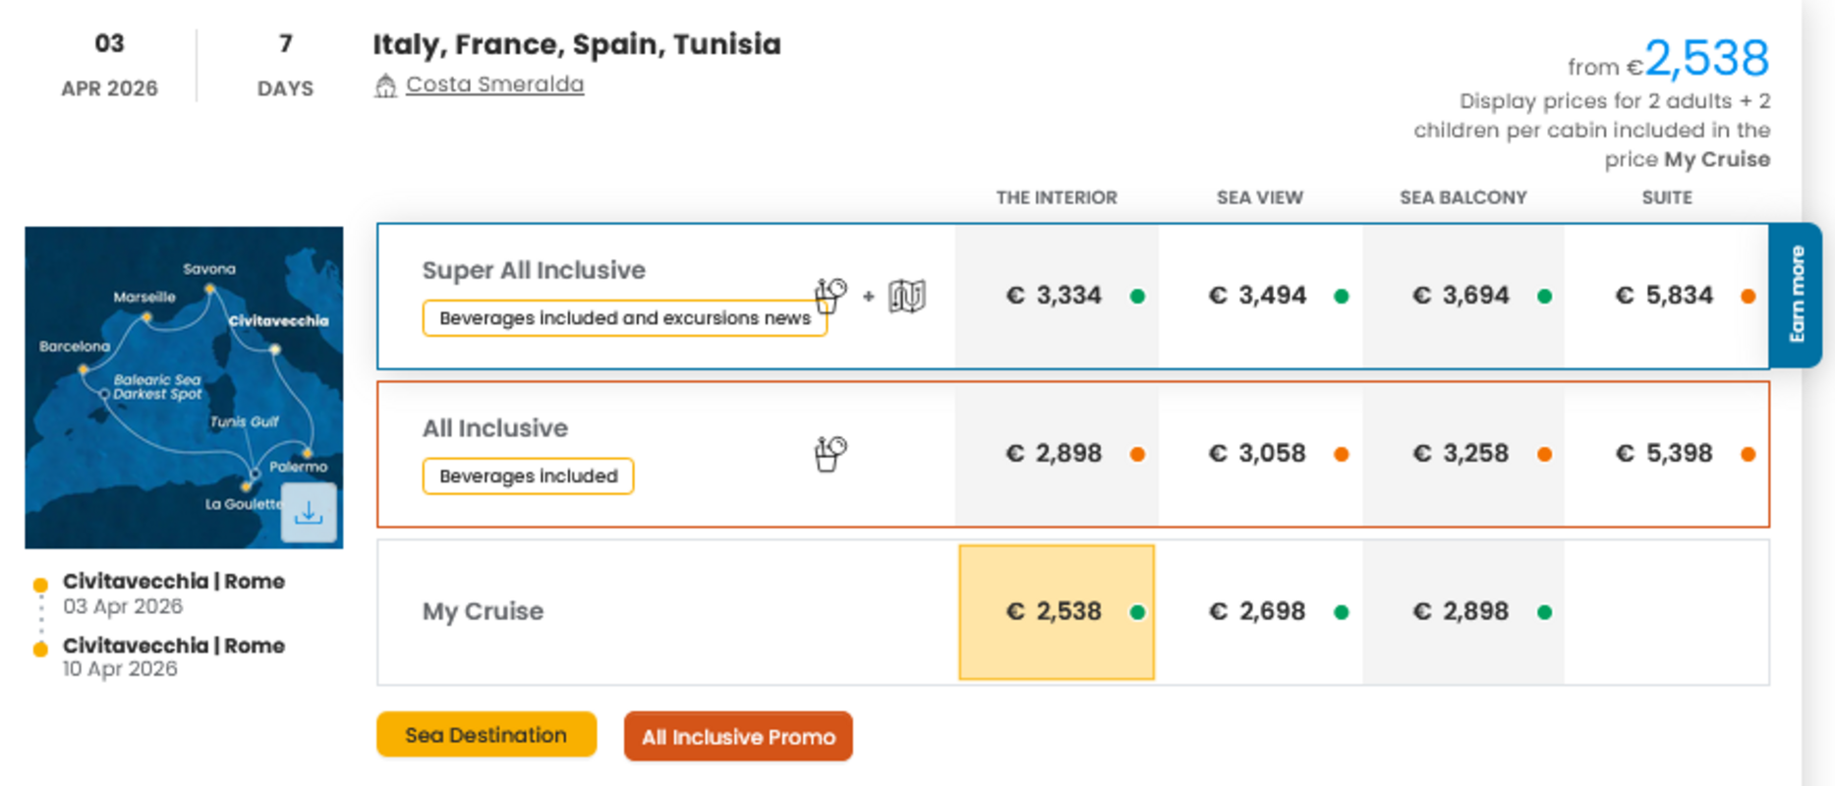Click the beverages icon in All Inclusive row
The height and width of the screenshot is (786, 1835).
click(x=831, y=454)
